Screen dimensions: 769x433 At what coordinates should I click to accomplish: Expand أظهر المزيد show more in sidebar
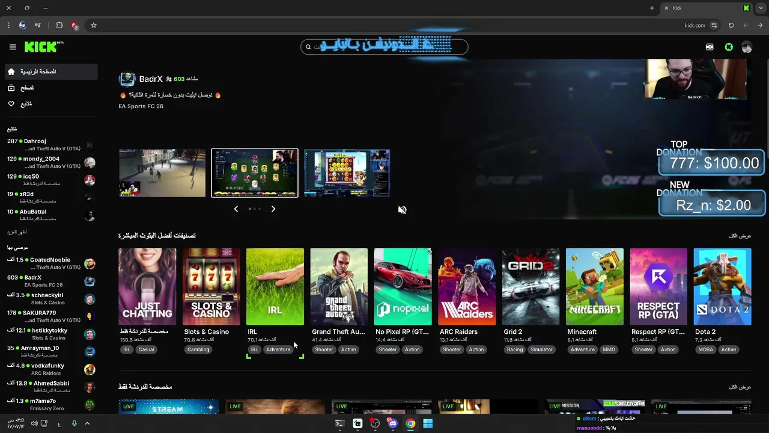click(x=17, y=232)
